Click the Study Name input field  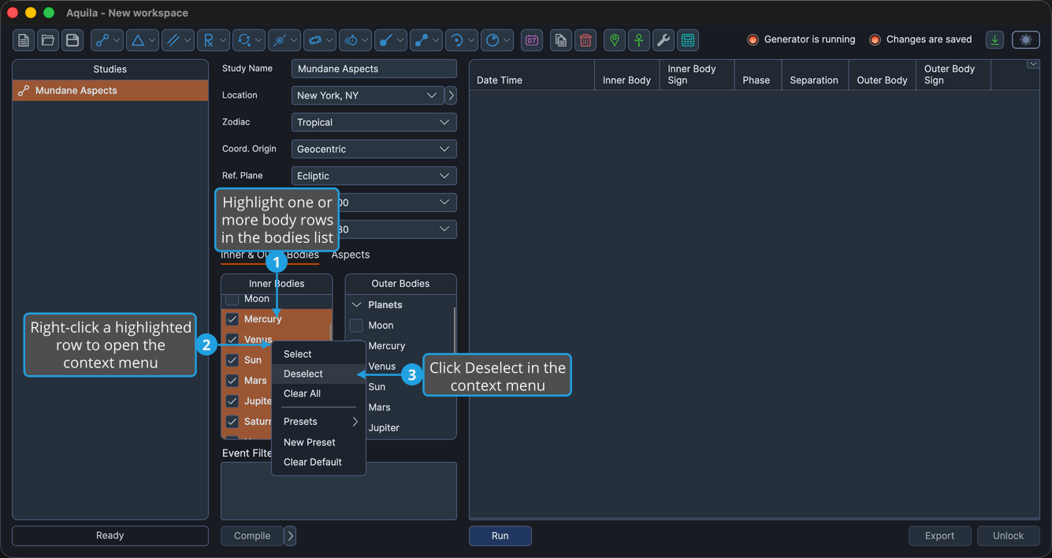click(374, 69)
